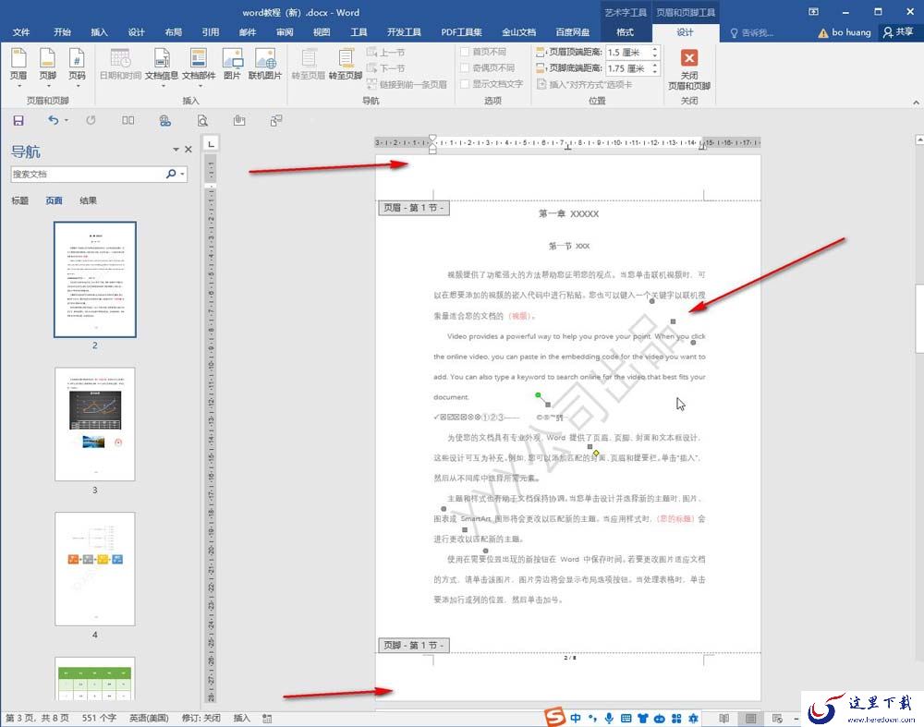The width and height of the screenshot is (924, 727).
Task: Switch to web layout view icon
Action: point(777,718)
